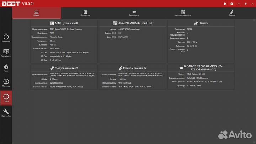This screenshot has height=144, width=256.
Task: Open the Монитор gauge section
Action: (6, 83)
